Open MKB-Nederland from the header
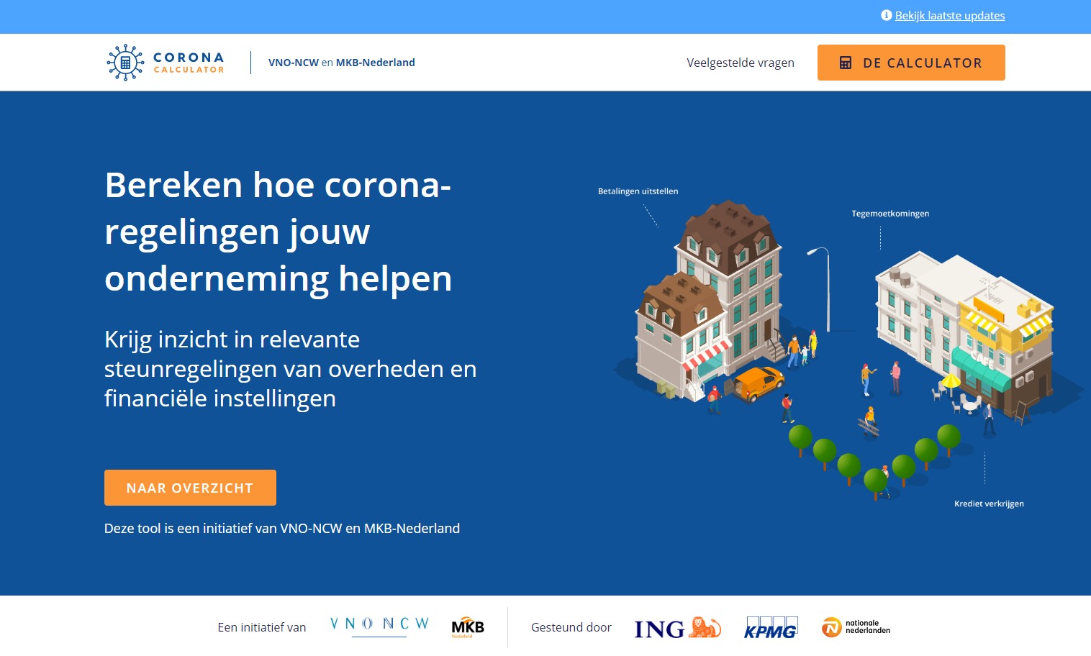Viewport: 1091px width, 656px height. (375, 63)
